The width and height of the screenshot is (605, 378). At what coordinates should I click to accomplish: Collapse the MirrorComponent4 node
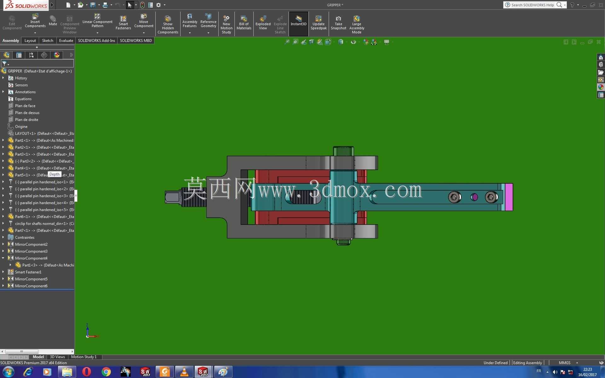pyautogui.click(x=3, y=258)
